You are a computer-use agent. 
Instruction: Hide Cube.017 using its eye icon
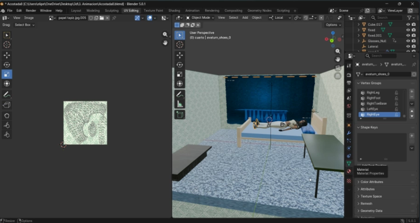coord(408,24)
